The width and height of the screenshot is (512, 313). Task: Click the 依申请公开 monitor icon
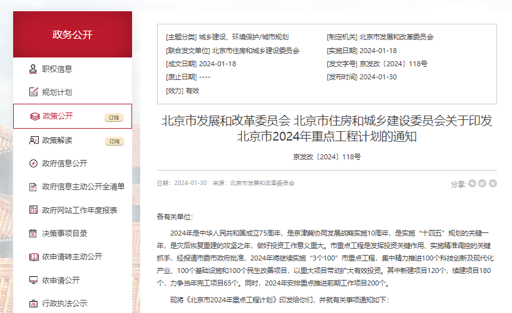click(x=33, y=280)
